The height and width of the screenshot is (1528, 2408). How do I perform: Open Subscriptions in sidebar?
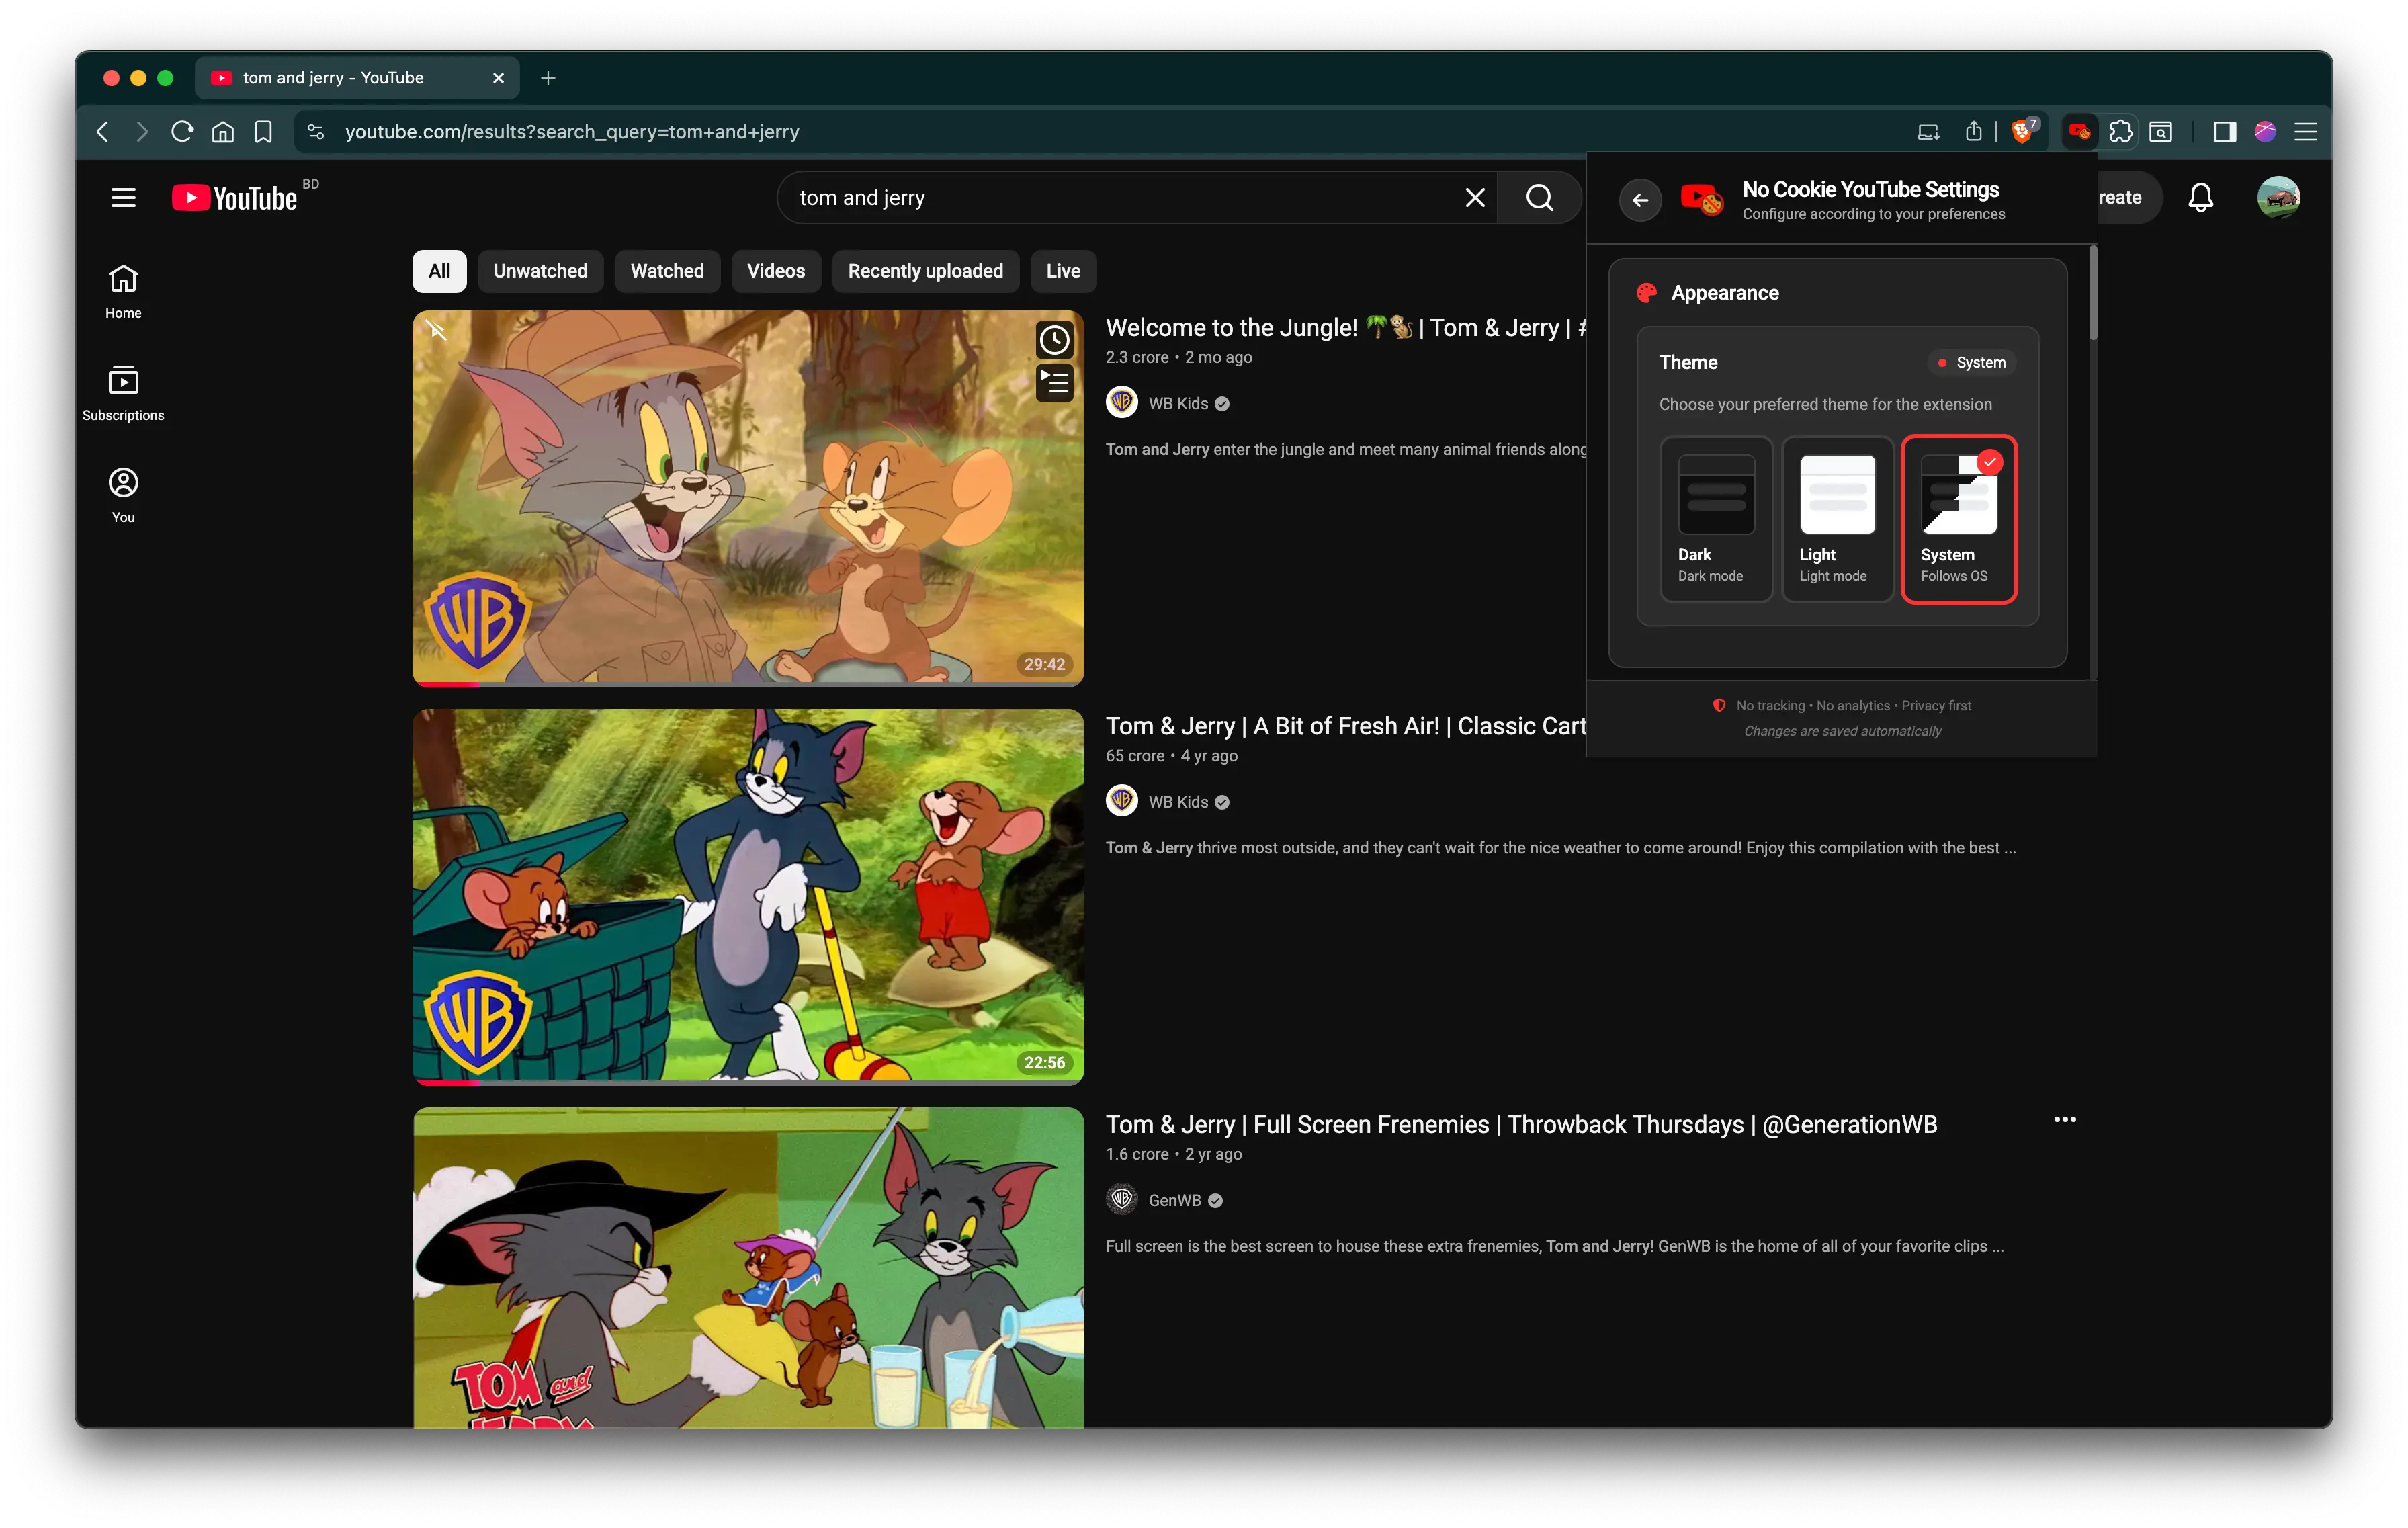tap(123, 393)
